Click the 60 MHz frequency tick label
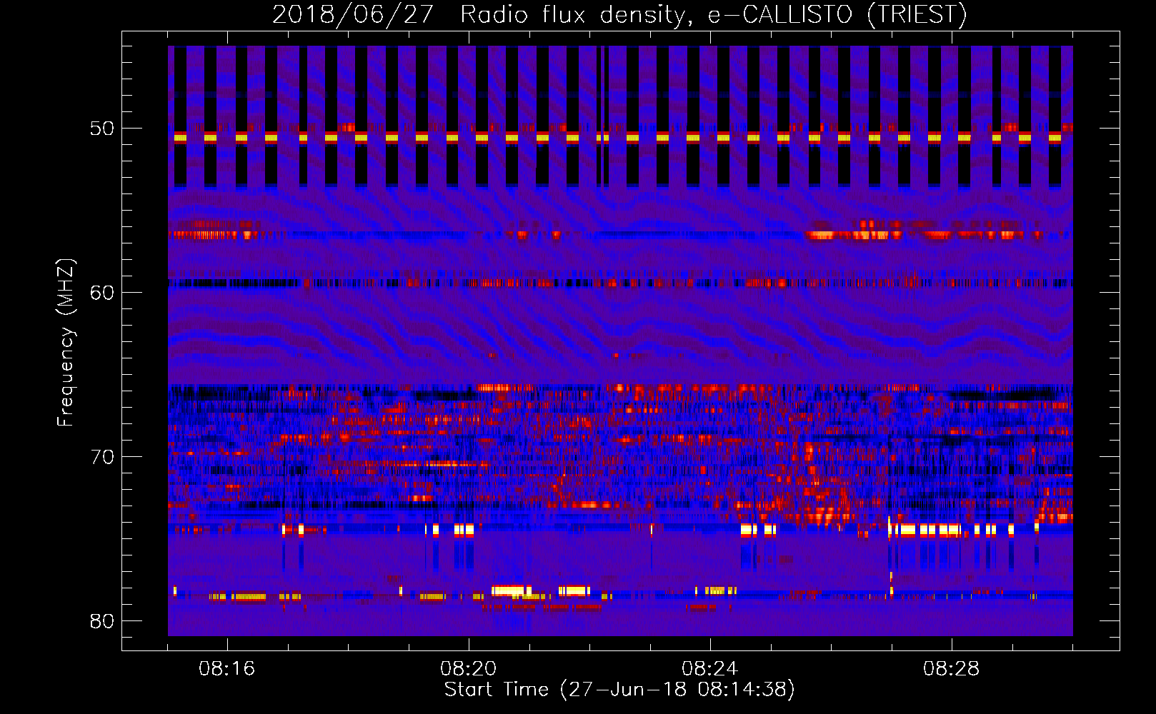Image resolution: width=1156 pixels, height=714 pixels. point(102,293)
